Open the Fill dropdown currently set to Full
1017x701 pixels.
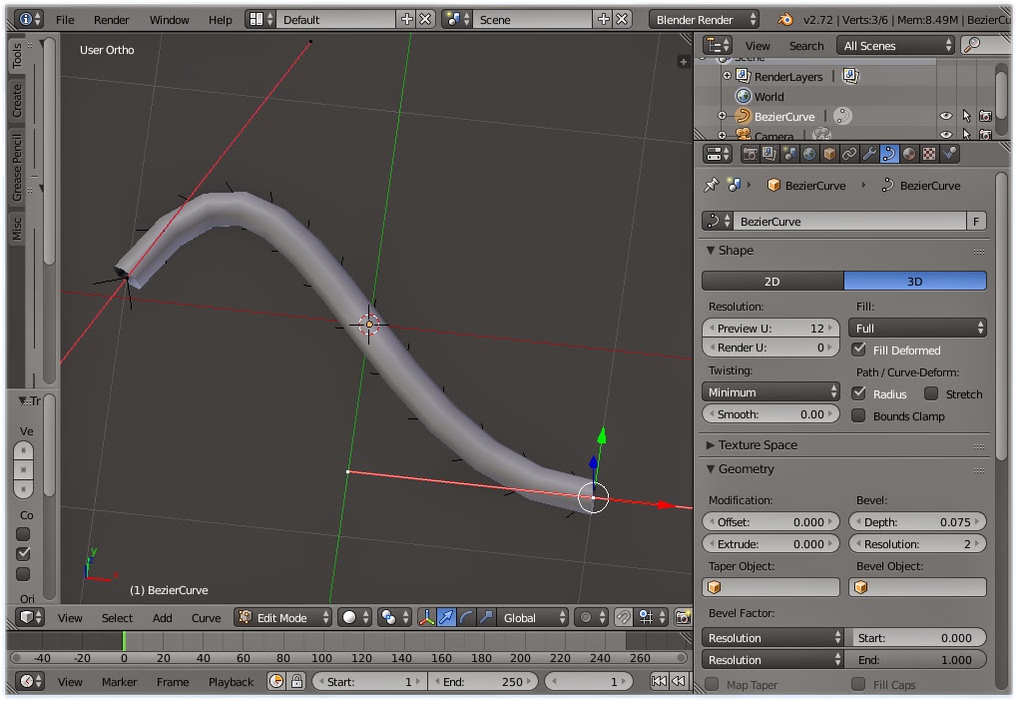tap(916, 328)
